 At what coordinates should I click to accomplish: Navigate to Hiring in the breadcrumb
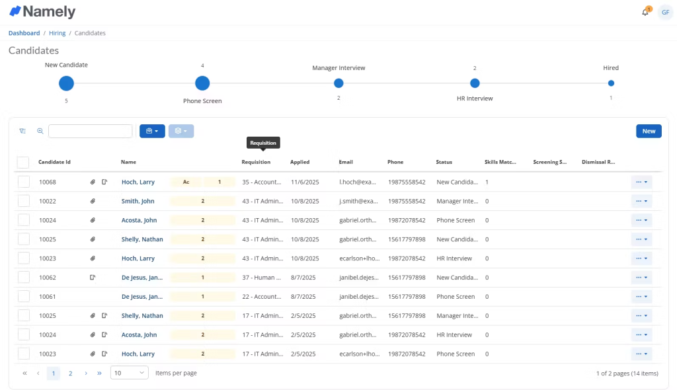point(57,33)
